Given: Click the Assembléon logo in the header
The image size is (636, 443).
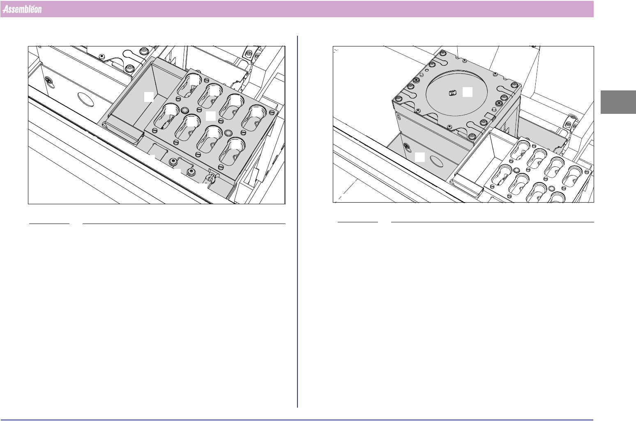Looking at the screenshot, I should click(x=22, y=9).
